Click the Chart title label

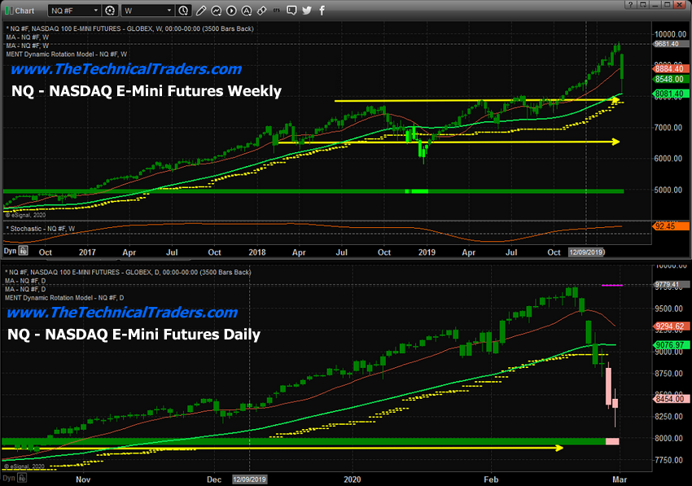(25, 11)
